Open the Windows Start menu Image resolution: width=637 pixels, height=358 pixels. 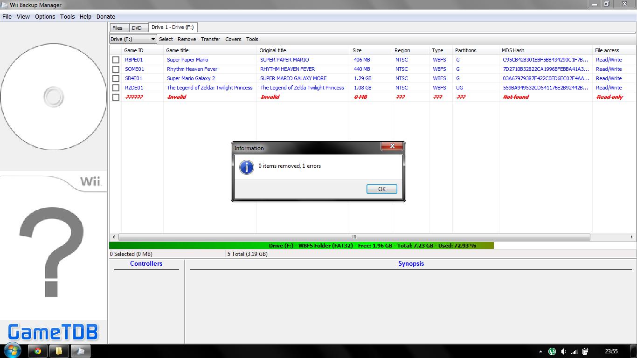12,351
